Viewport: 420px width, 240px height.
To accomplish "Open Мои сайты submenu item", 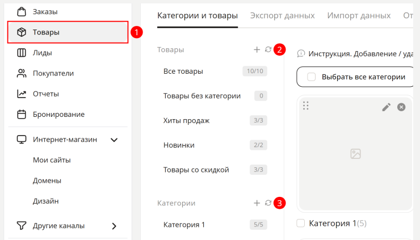I will (52, 160).
